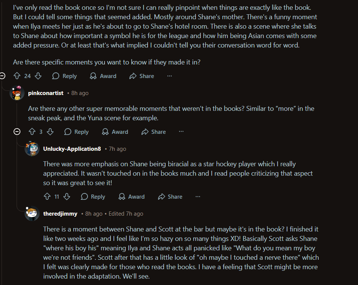Share pinkconartist's comment
Screen dimensions: 358x285
pyautogui.click(x=154, y=132)
